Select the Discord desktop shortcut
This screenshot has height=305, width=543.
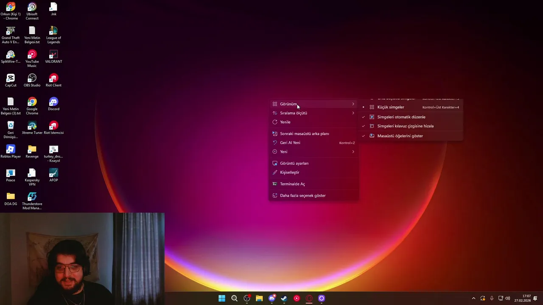pos(53,104)
